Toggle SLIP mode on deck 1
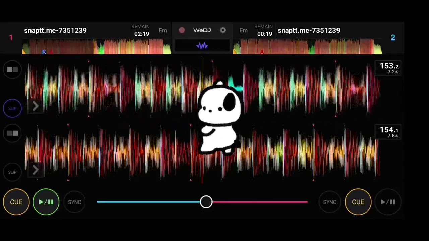 12,108
